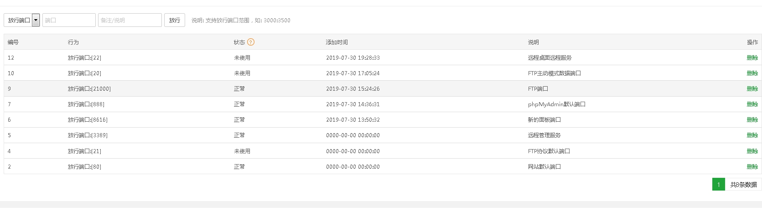Click the 添加时间 column header
Image resolution: width=762 pixels, height=212 pixels.
point(337,42)
